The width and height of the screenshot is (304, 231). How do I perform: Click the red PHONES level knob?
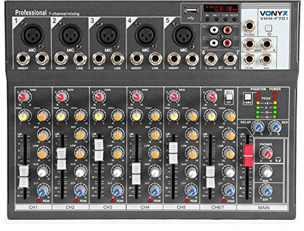point(266,153)
